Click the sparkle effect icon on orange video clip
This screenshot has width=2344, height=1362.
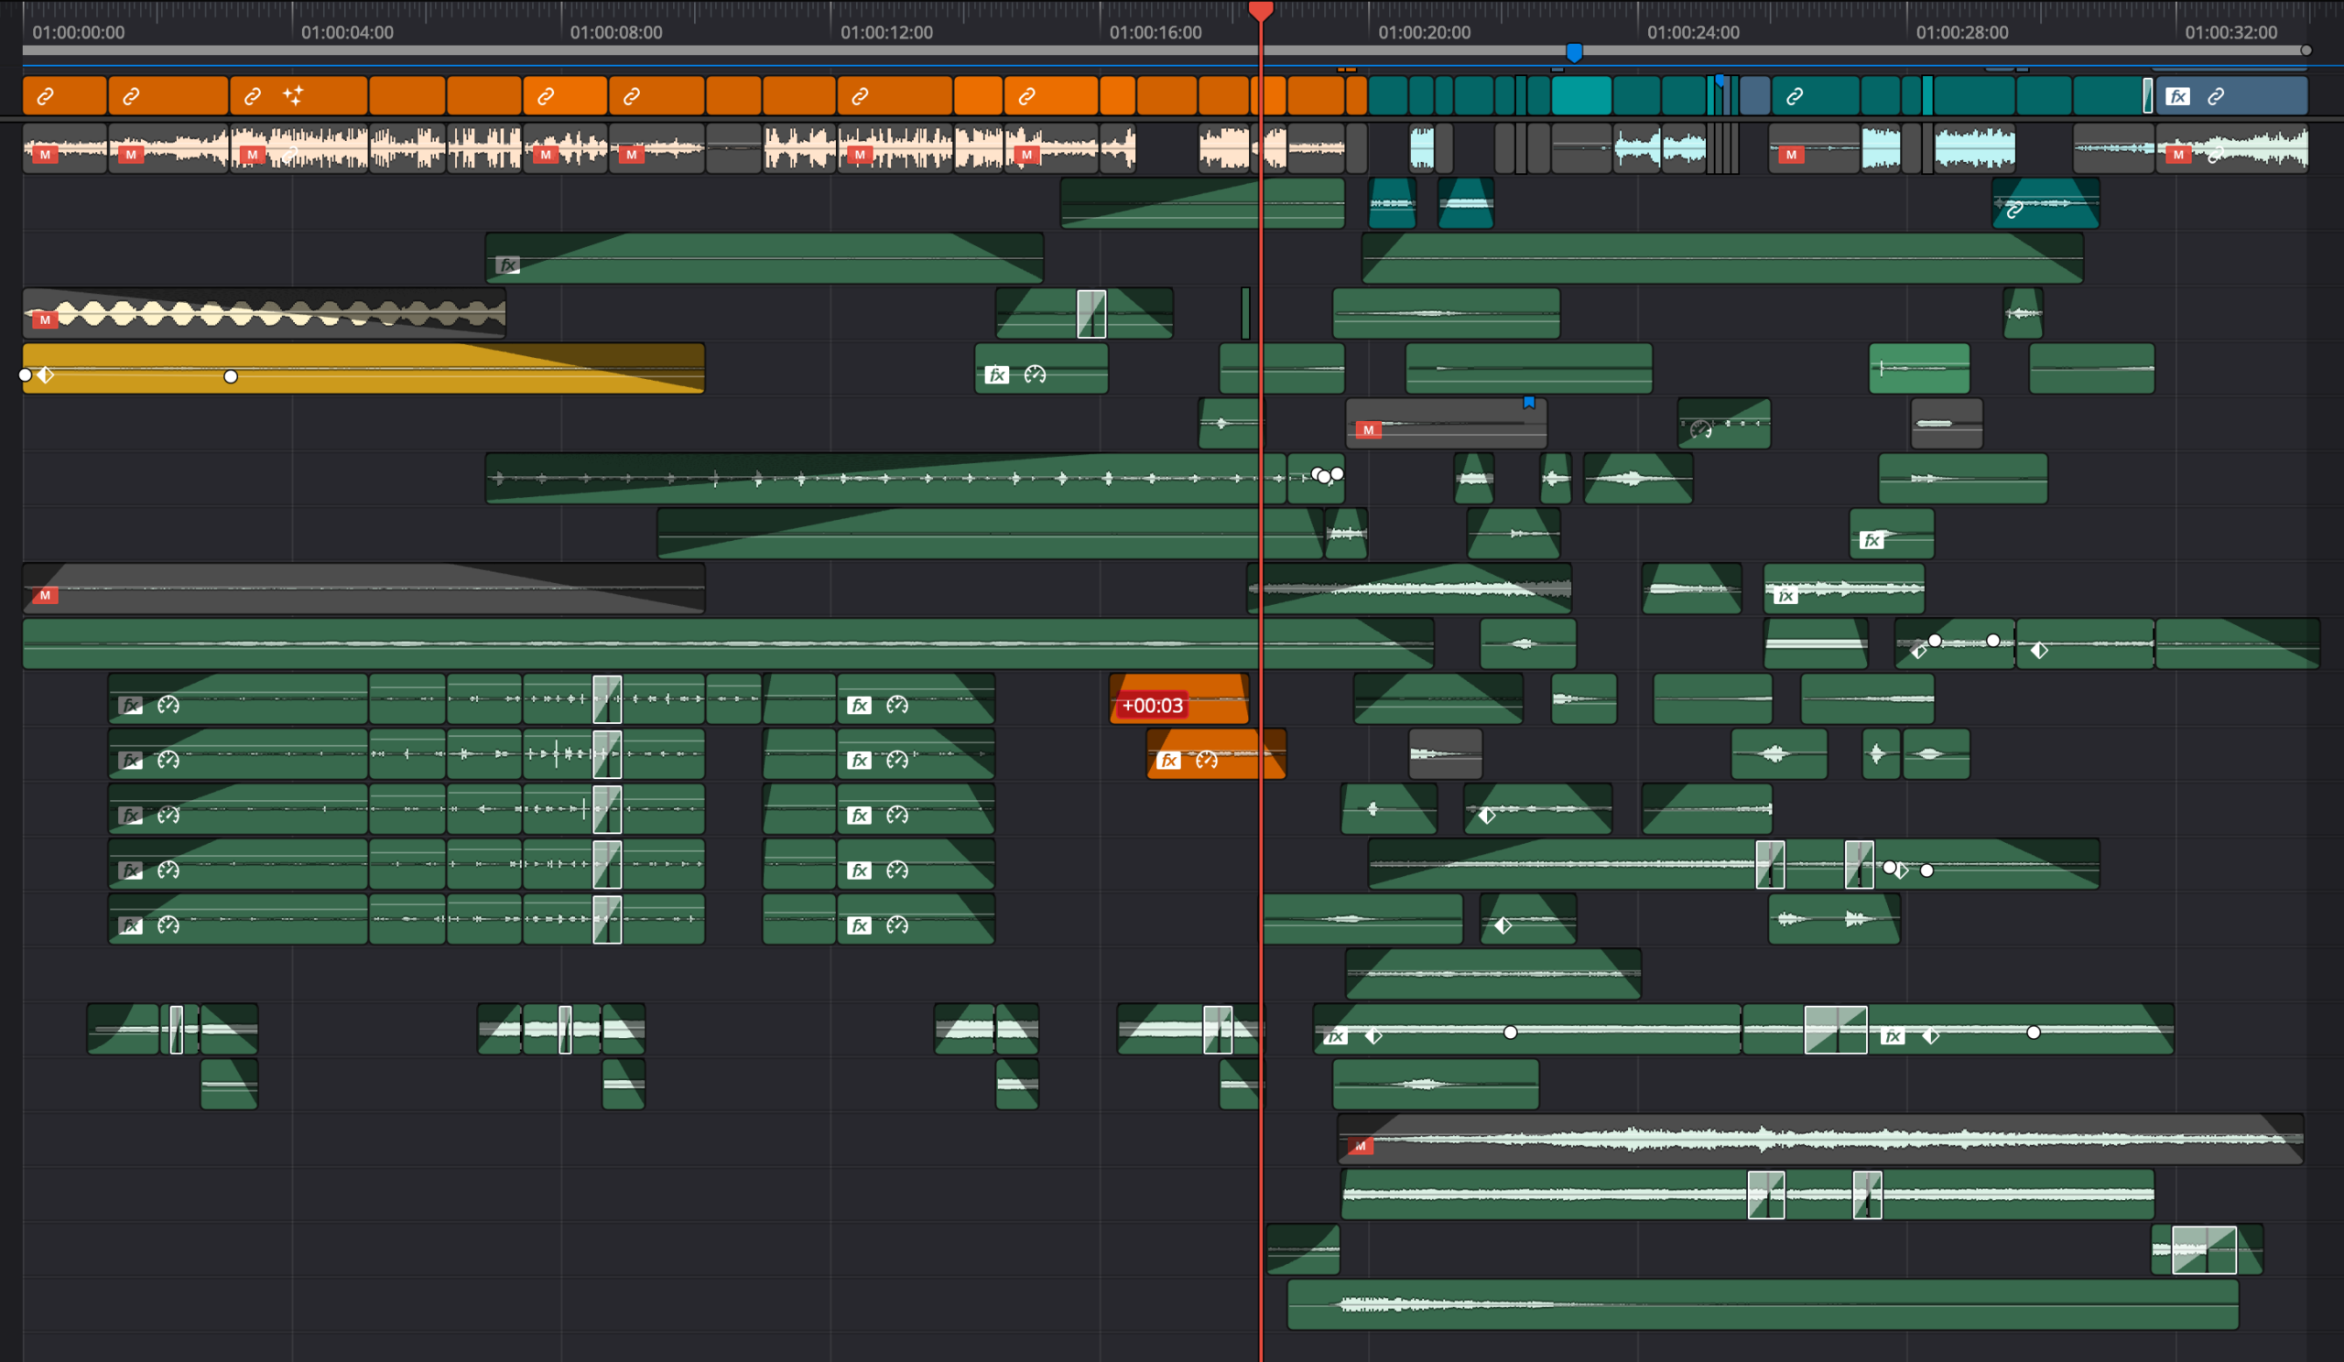click(x=293, y=95)
